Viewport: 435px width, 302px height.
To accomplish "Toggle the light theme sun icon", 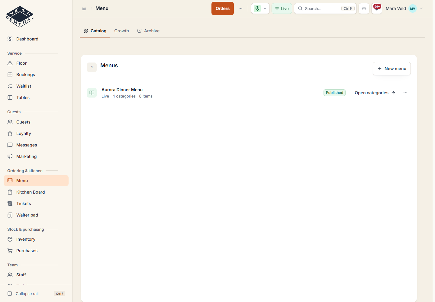I will [x=364, y=8].
